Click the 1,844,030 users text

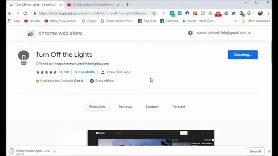click(x=119, y=72)
